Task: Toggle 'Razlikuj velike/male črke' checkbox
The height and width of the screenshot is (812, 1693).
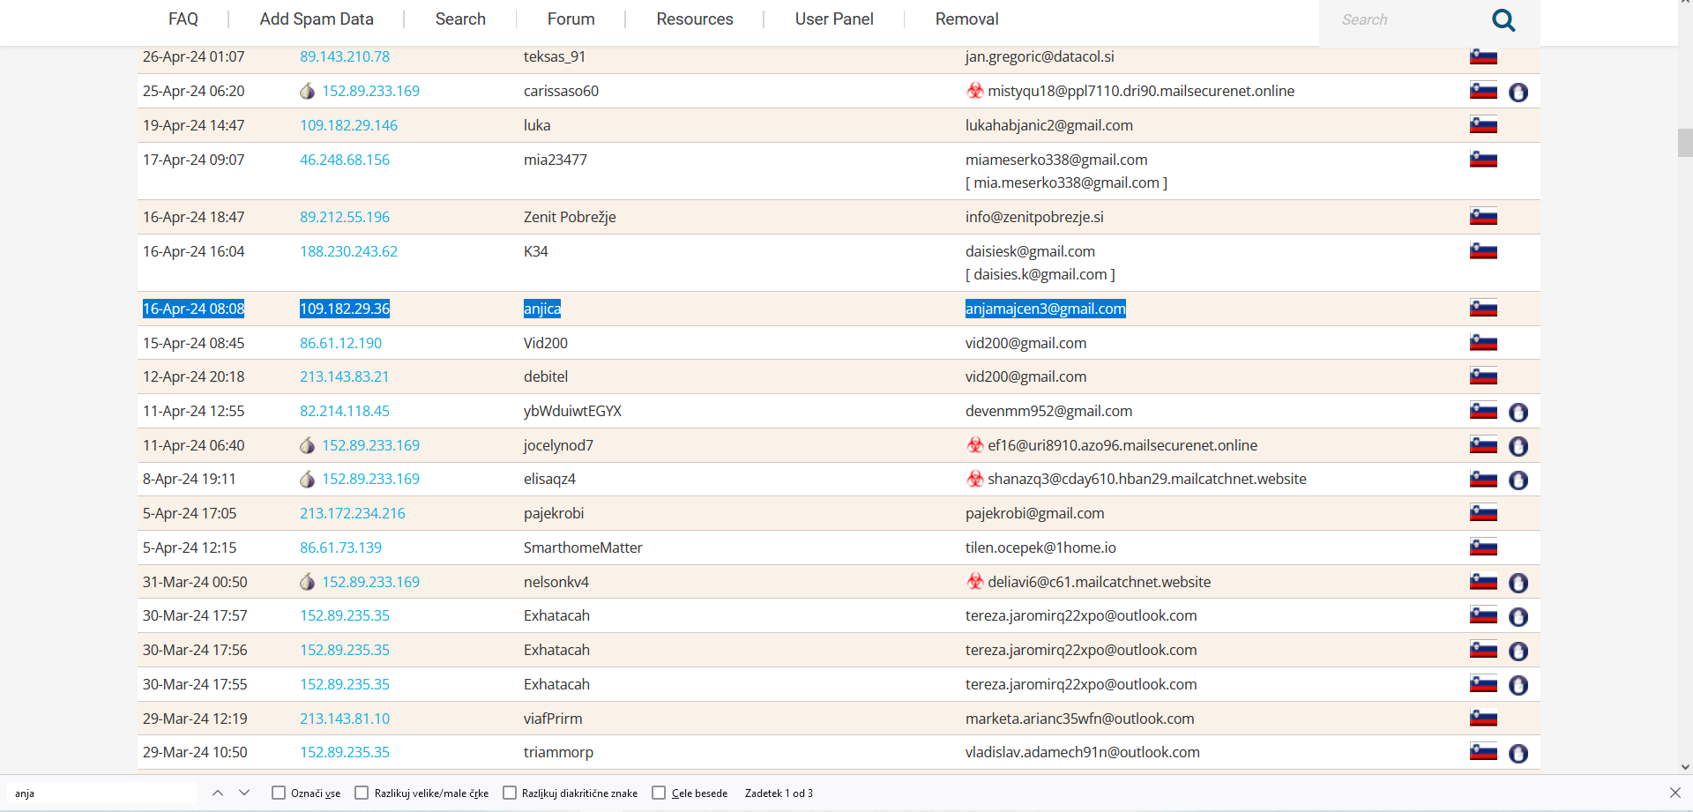Action: [362, 793]
